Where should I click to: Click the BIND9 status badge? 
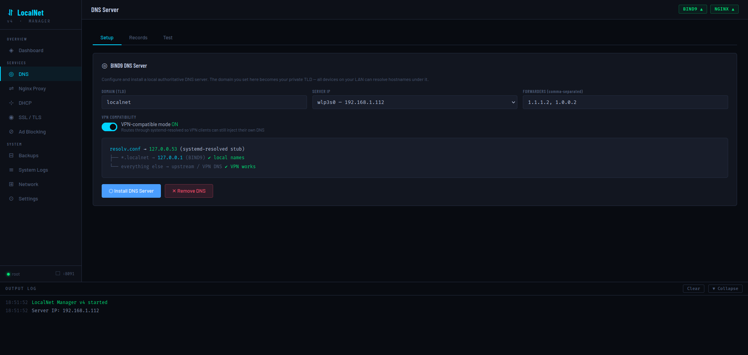pyautogui.click(x=693, y=9)
